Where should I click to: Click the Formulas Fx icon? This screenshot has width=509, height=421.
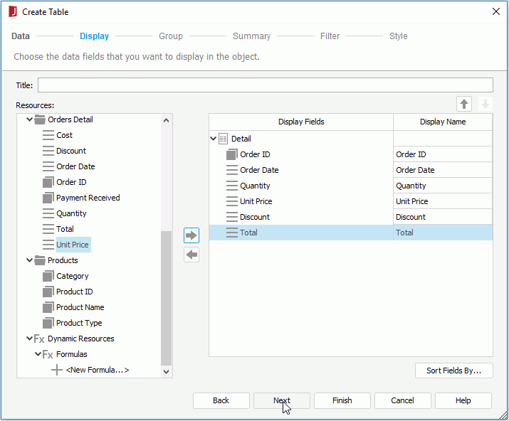coord(48,355)
